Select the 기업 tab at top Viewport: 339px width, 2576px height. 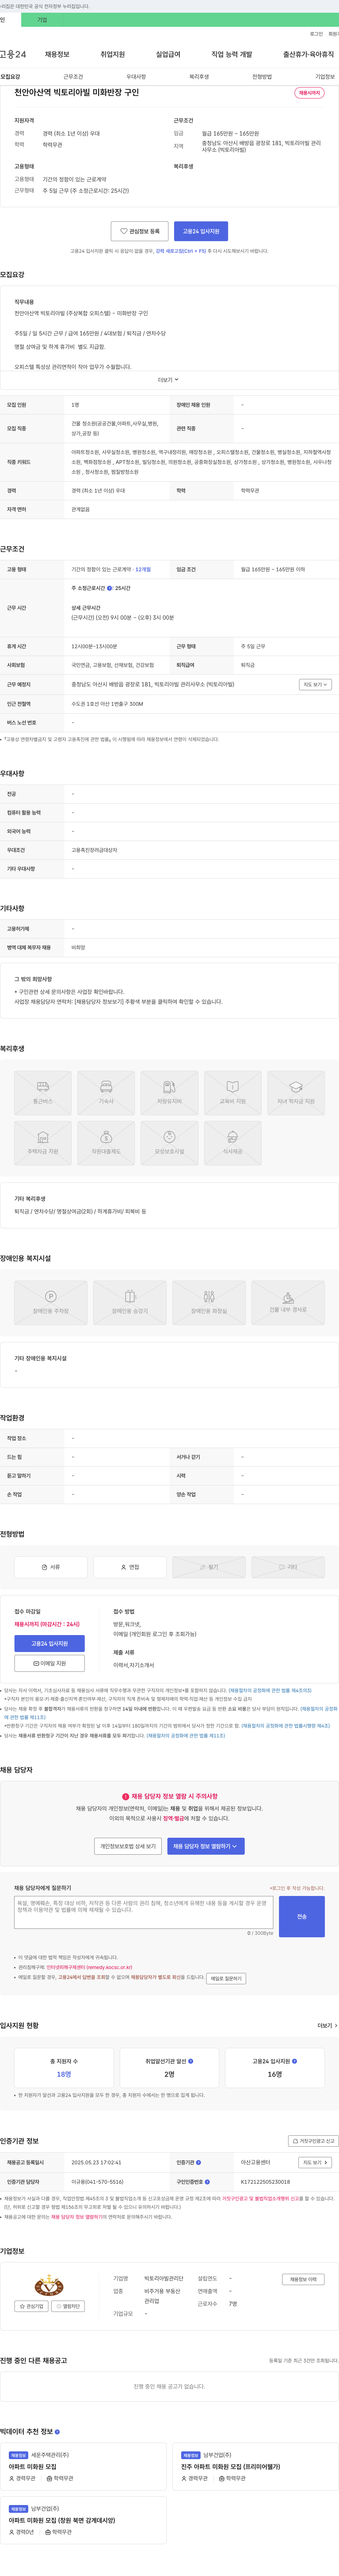tap(42, 20)
